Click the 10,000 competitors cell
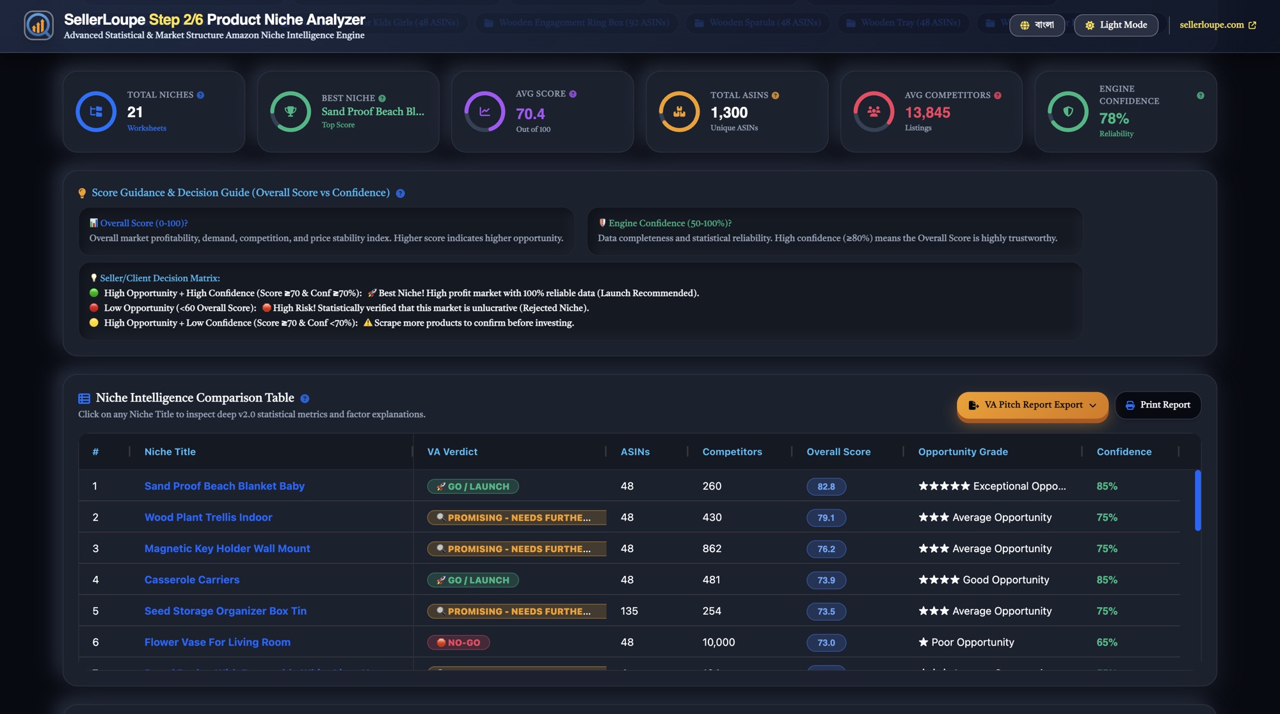Viewport: 1280px width, 714px height. tap(719, 642)
